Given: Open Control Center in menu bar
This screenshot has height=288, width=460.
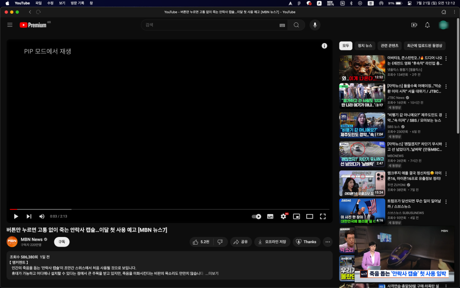Looking at the screenshot, I should (409, 3).
